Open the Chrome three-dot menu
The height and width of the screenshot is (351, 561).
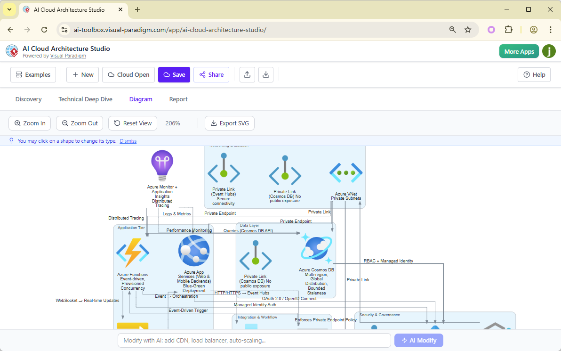[551, 29]
